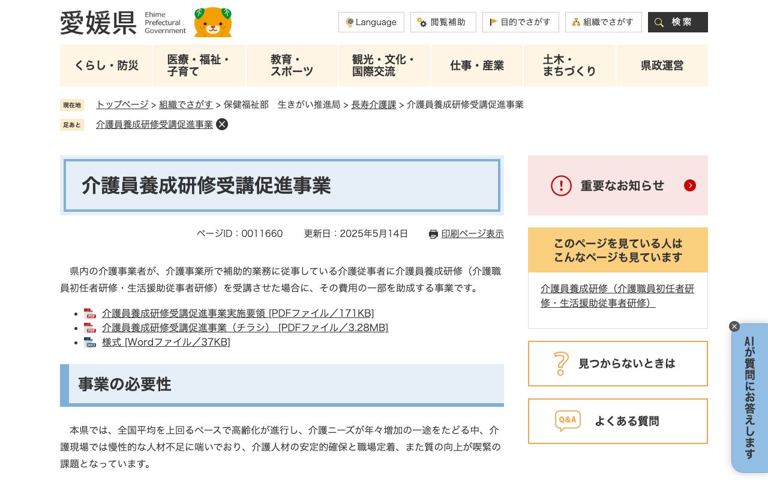Expand 重要なお知らせ with the arrow chevron

(689, 185)
